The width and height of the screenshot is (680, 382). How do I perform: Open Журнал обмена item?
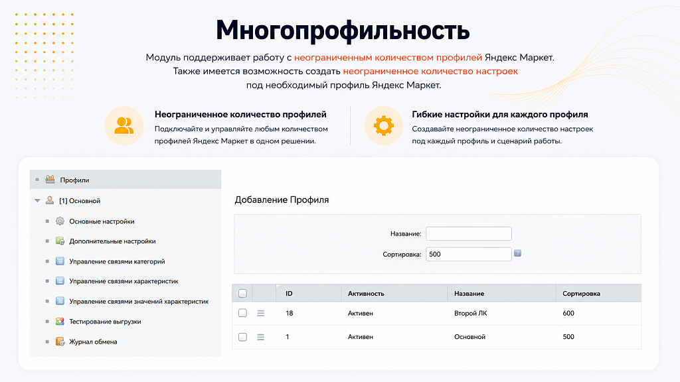pyautogui.click(x=93, y=342)
